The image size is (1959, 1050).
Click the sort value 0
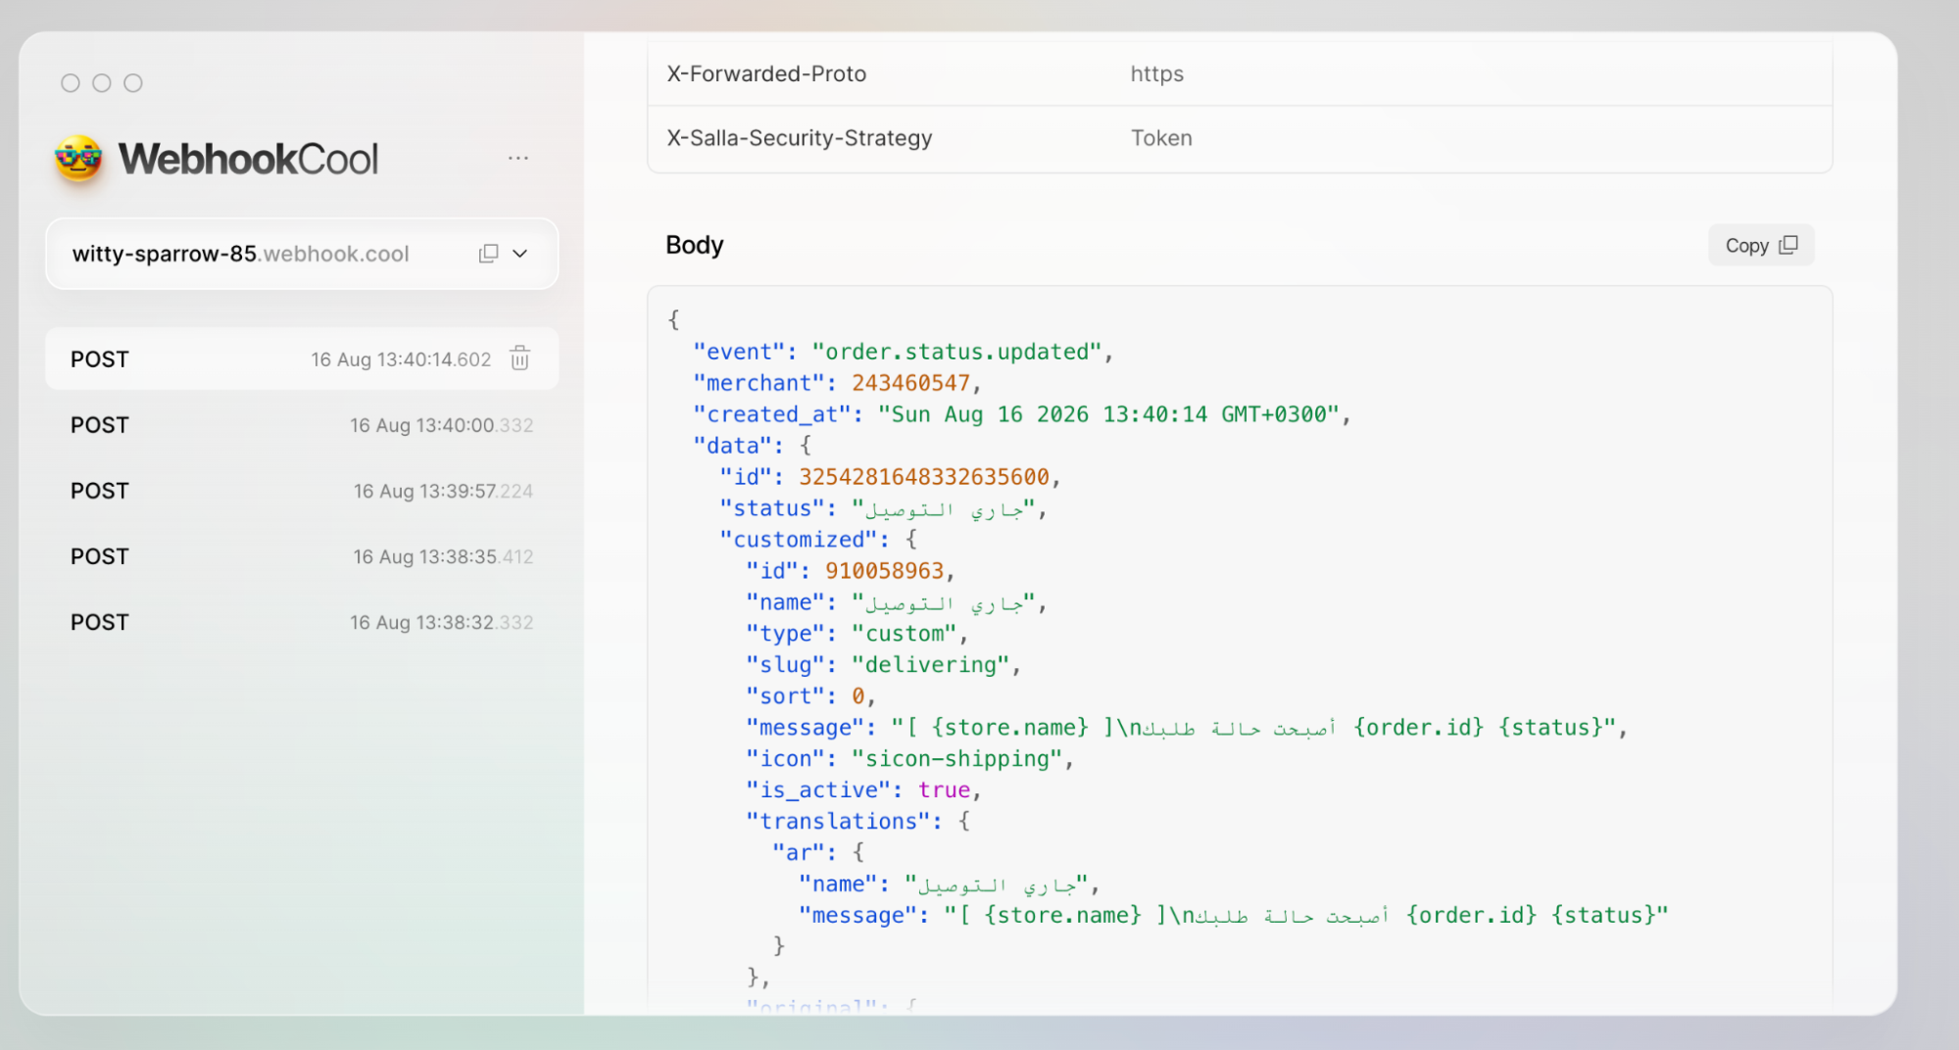pyautogui.click(x=857, y=696)
